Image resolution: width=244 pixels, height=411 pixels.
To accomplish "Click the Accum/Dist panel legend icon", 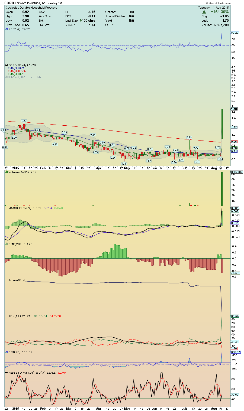I will [7, 280].
